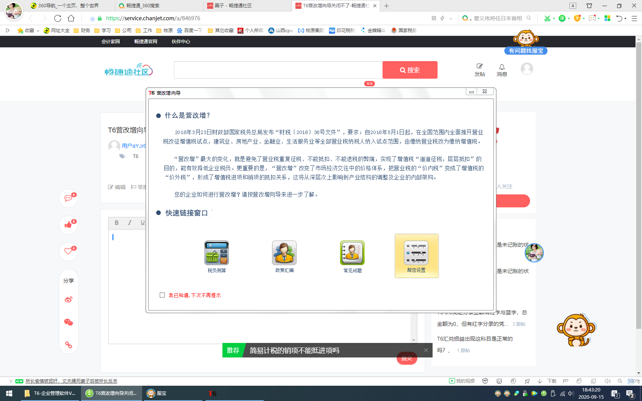The image size is (642, 401).
Task: Click the 100% zoom level in status bar
Action: 634,381
